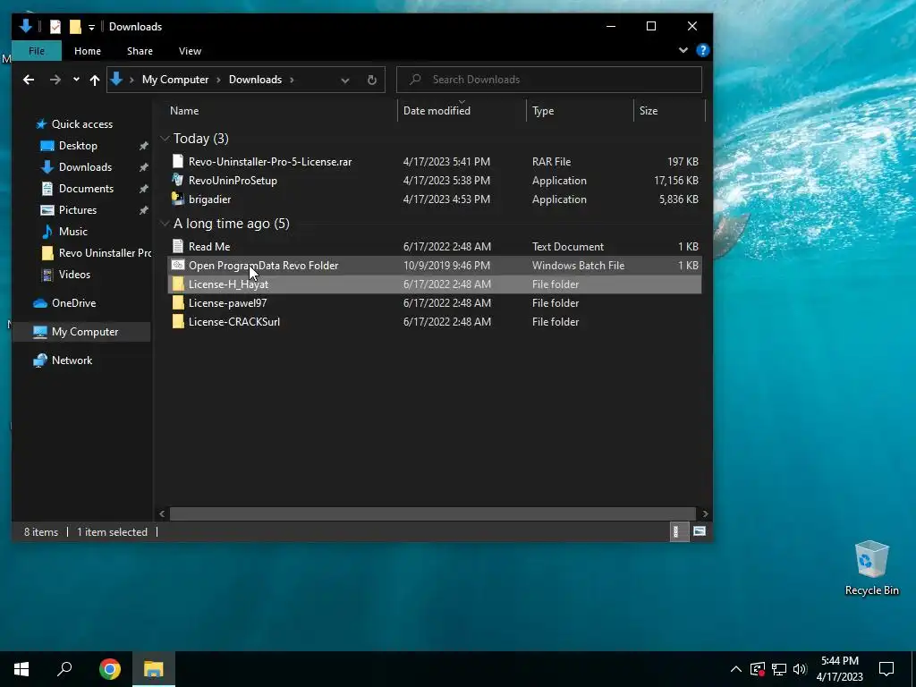
Task: Select the Read Me text document icon
Action: point(178,246)
